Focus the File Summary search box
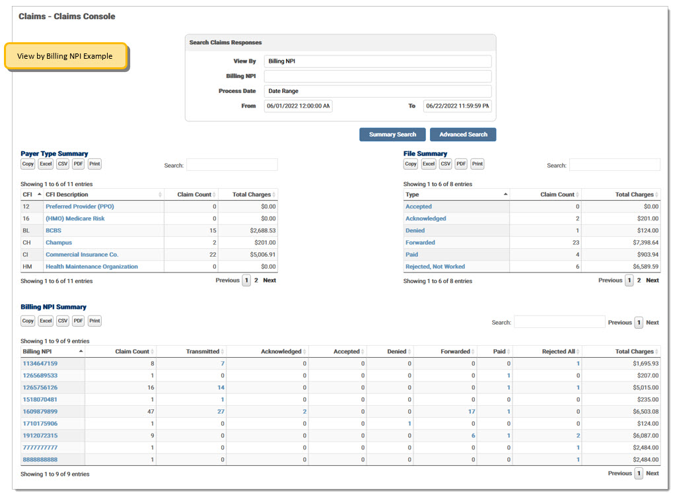Image resolution: width=673 pixels, height=493 pixels. [x=615, y=165]
